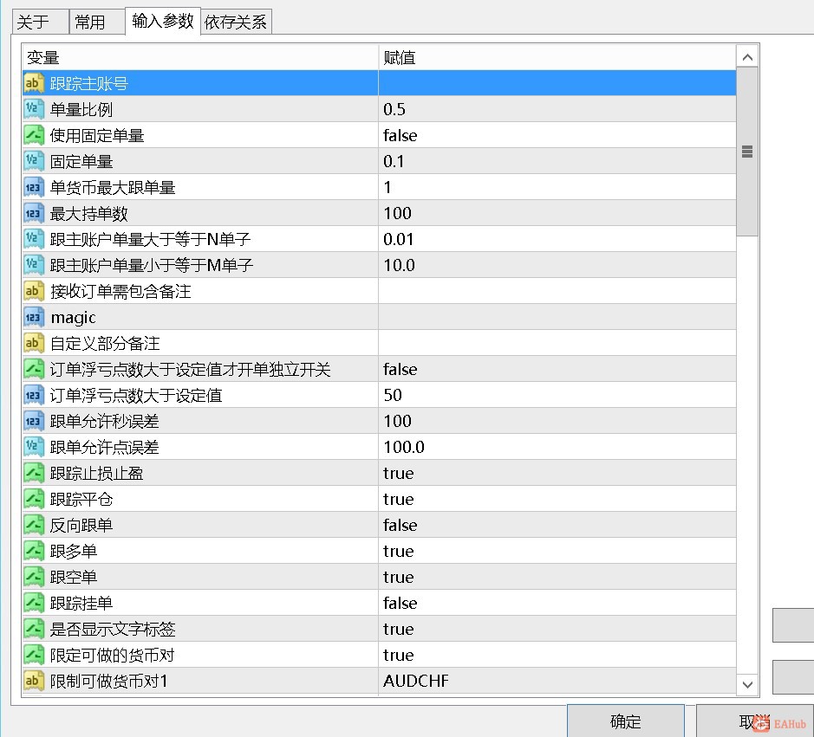This screenshot has width=814, height=737.
Task: Click the string icon beside 自定义部分备注
Action: pos(34,343)
